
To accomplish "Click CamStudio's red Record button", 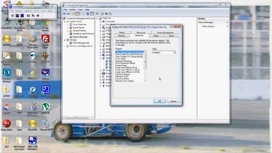I will 12,16.
